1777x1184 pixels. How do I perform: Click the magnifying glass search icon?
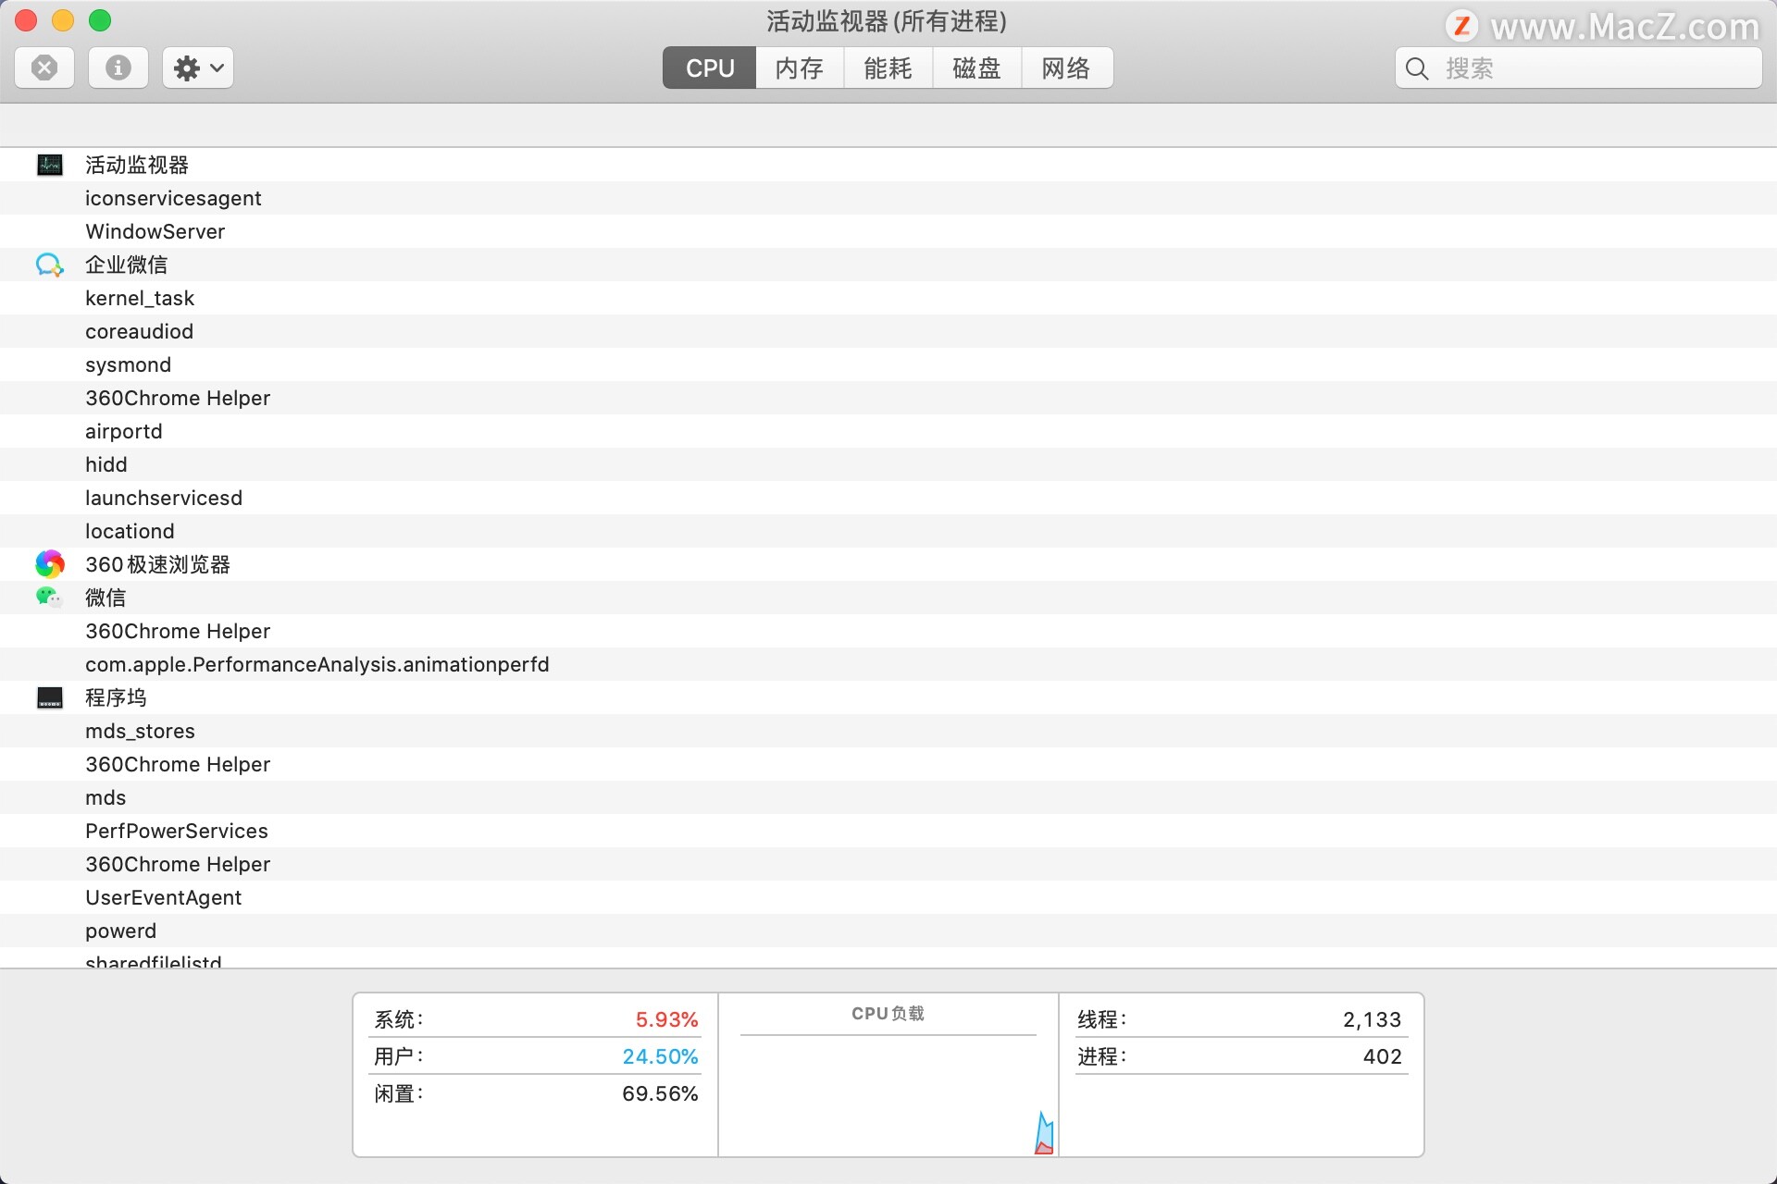[x=1417, y=68]
